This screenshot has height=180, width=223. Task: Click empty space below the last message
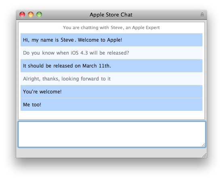(x=111, y=115)
